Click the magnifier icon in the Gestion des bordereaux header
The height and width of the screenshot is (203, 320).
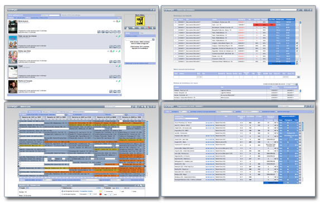299,10
